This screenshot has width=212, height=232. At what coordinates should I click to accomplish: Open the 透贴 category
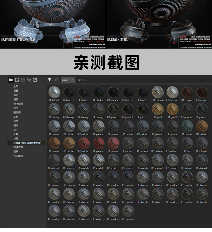16,95
